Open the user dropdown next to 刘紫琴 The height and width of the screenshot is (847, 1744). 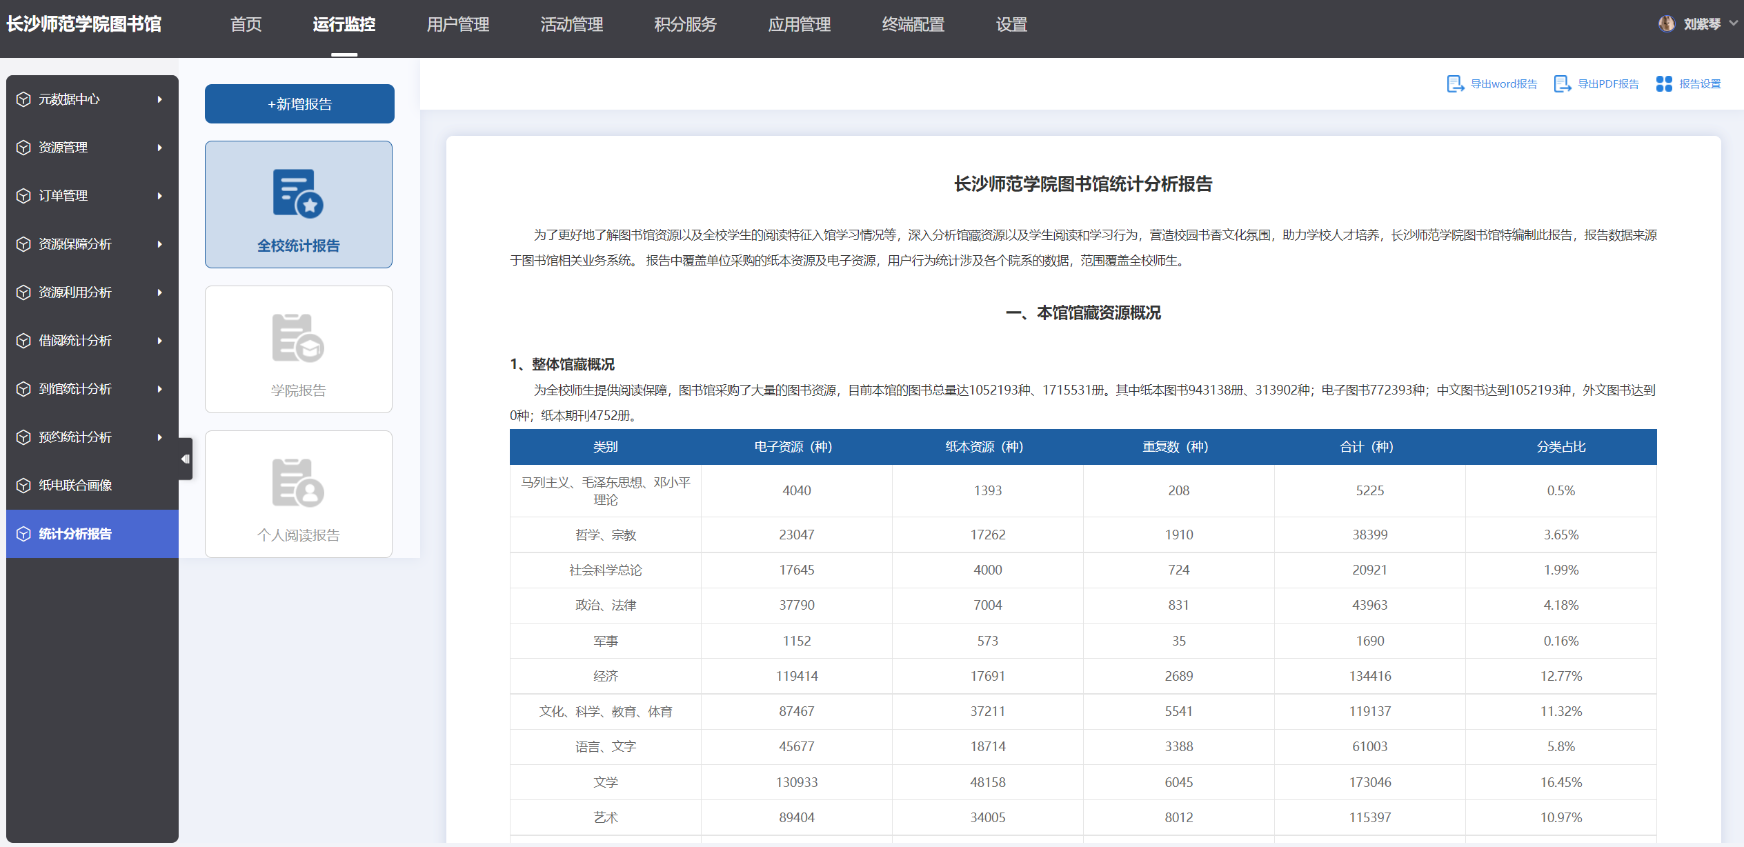click(x=1733, y=24)
